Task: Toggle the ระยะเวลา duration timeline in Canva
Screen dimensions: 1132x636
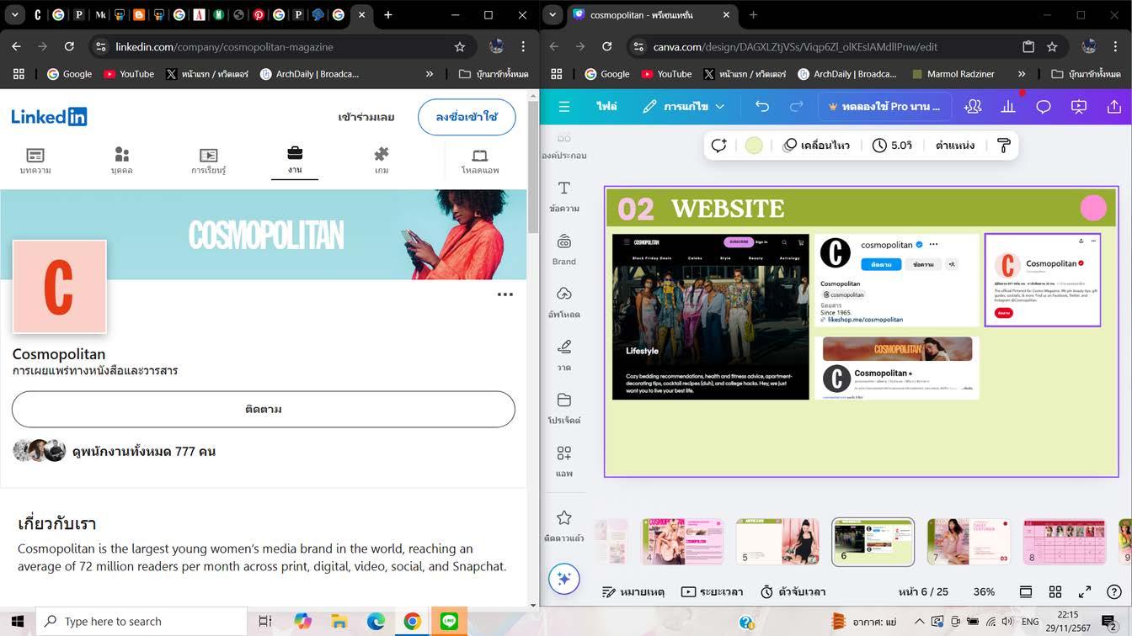Action: point(712,592)
